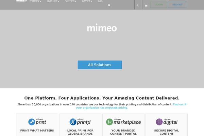Click the Sign Up button
Viewport: 204px width, 136px height.
click(x=177, y=5)
